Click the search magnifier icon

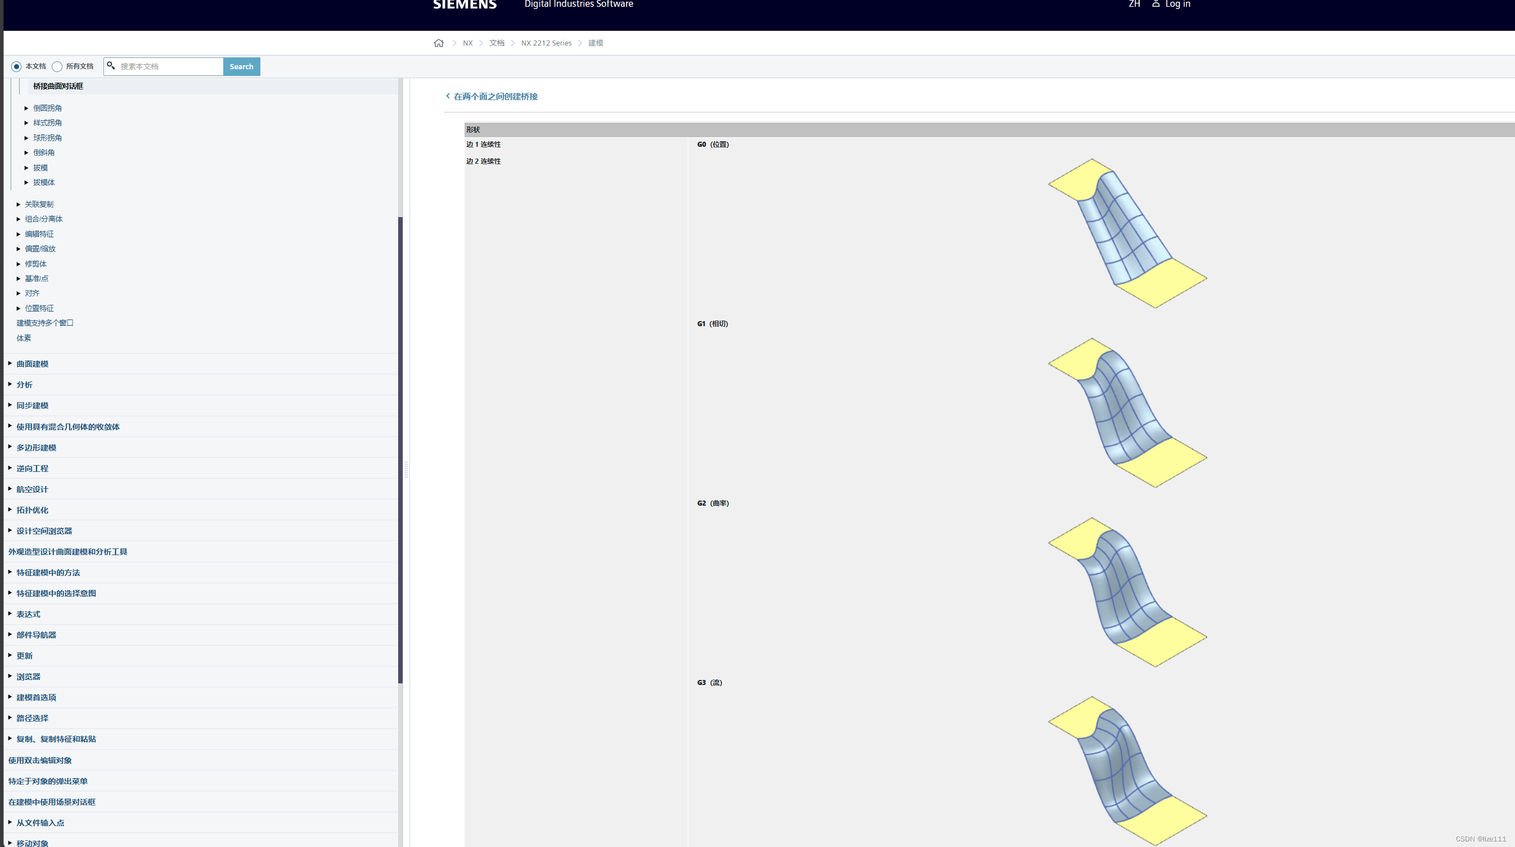click(x=111, y=66)
